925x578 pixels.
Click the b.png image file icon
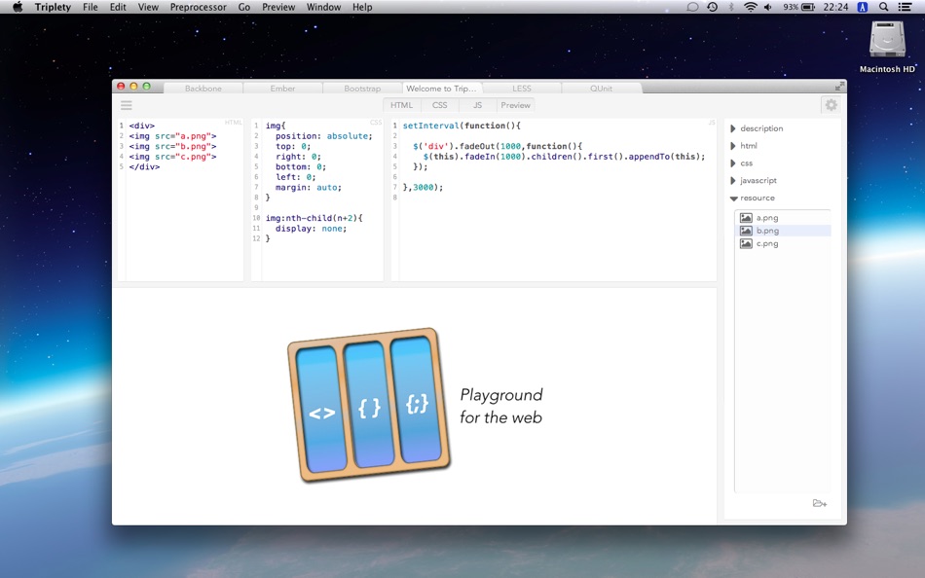point(746,231)
